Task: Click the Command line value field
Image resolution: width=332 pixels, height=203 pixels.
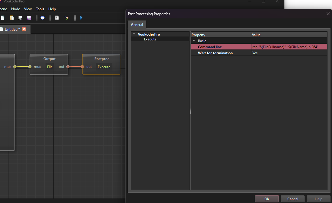Action: coord(289,47)
